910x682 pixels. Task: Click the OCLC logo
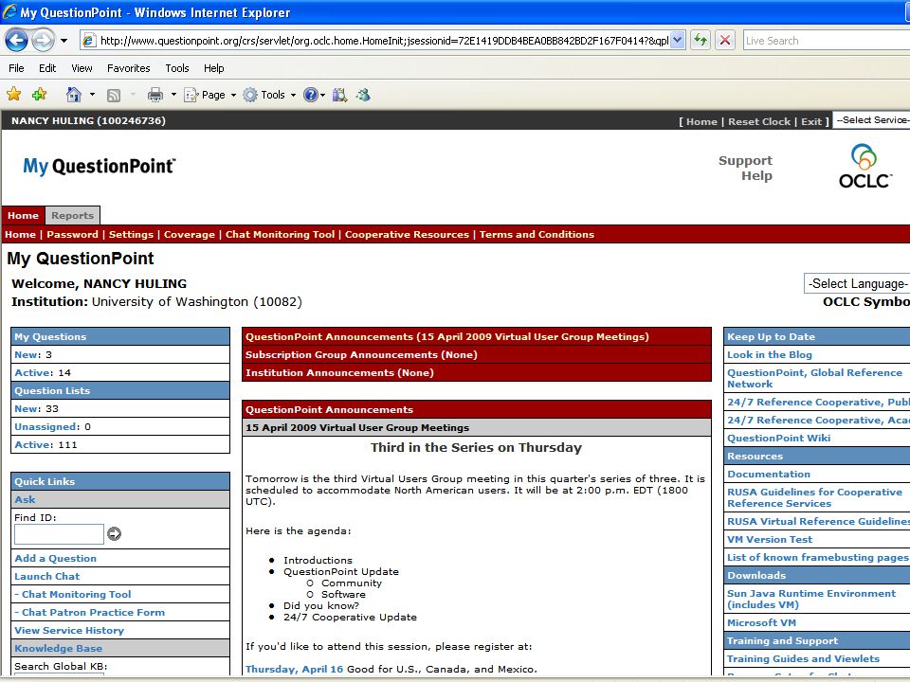click(x=864, y=166)
